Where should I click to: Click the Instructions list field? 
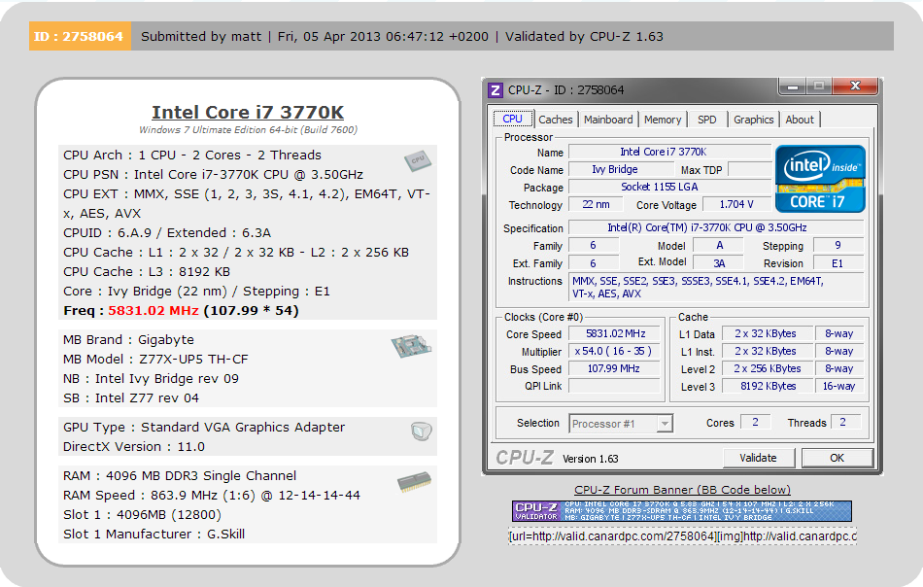point(716,288)
